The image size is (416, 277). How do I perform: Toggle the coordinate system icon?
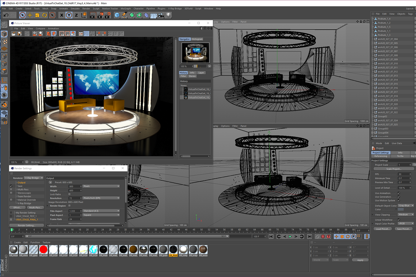click(x=84, y=15)
